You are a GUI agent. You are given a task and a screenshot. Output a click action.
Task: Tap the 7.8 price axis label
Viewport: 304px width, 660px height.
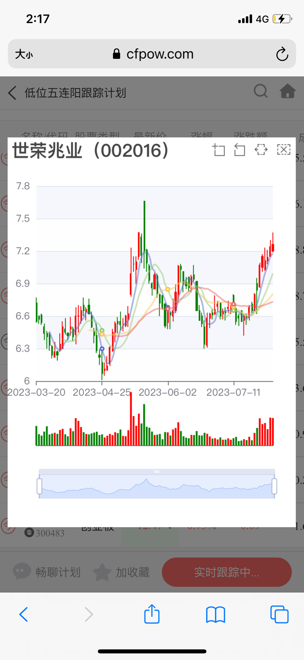pyautogui.click(x=23, y=186)
